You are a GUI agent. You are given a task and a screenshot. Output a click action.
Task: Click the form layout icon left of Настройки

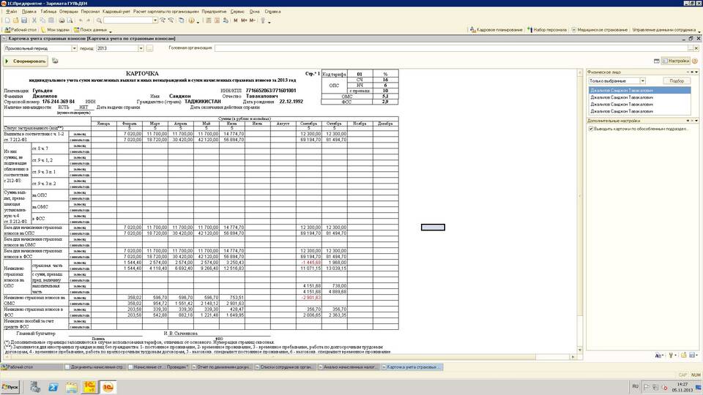656,61
